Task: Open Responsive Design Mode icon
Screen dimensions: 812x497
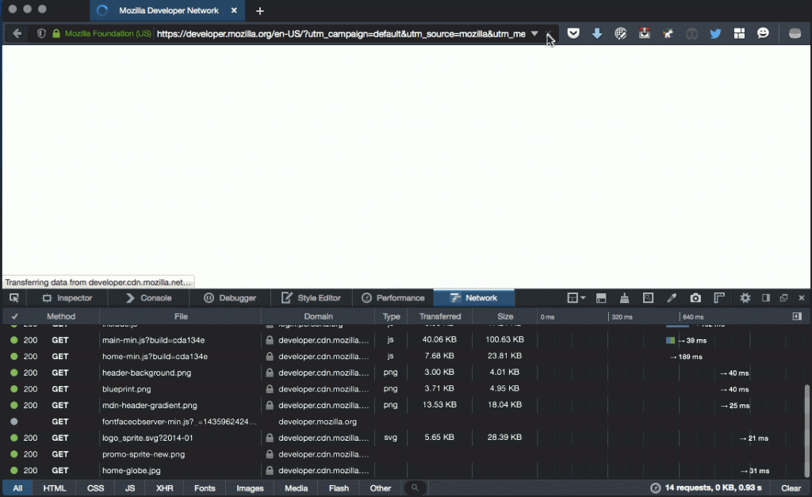Action: pos(648,298)
